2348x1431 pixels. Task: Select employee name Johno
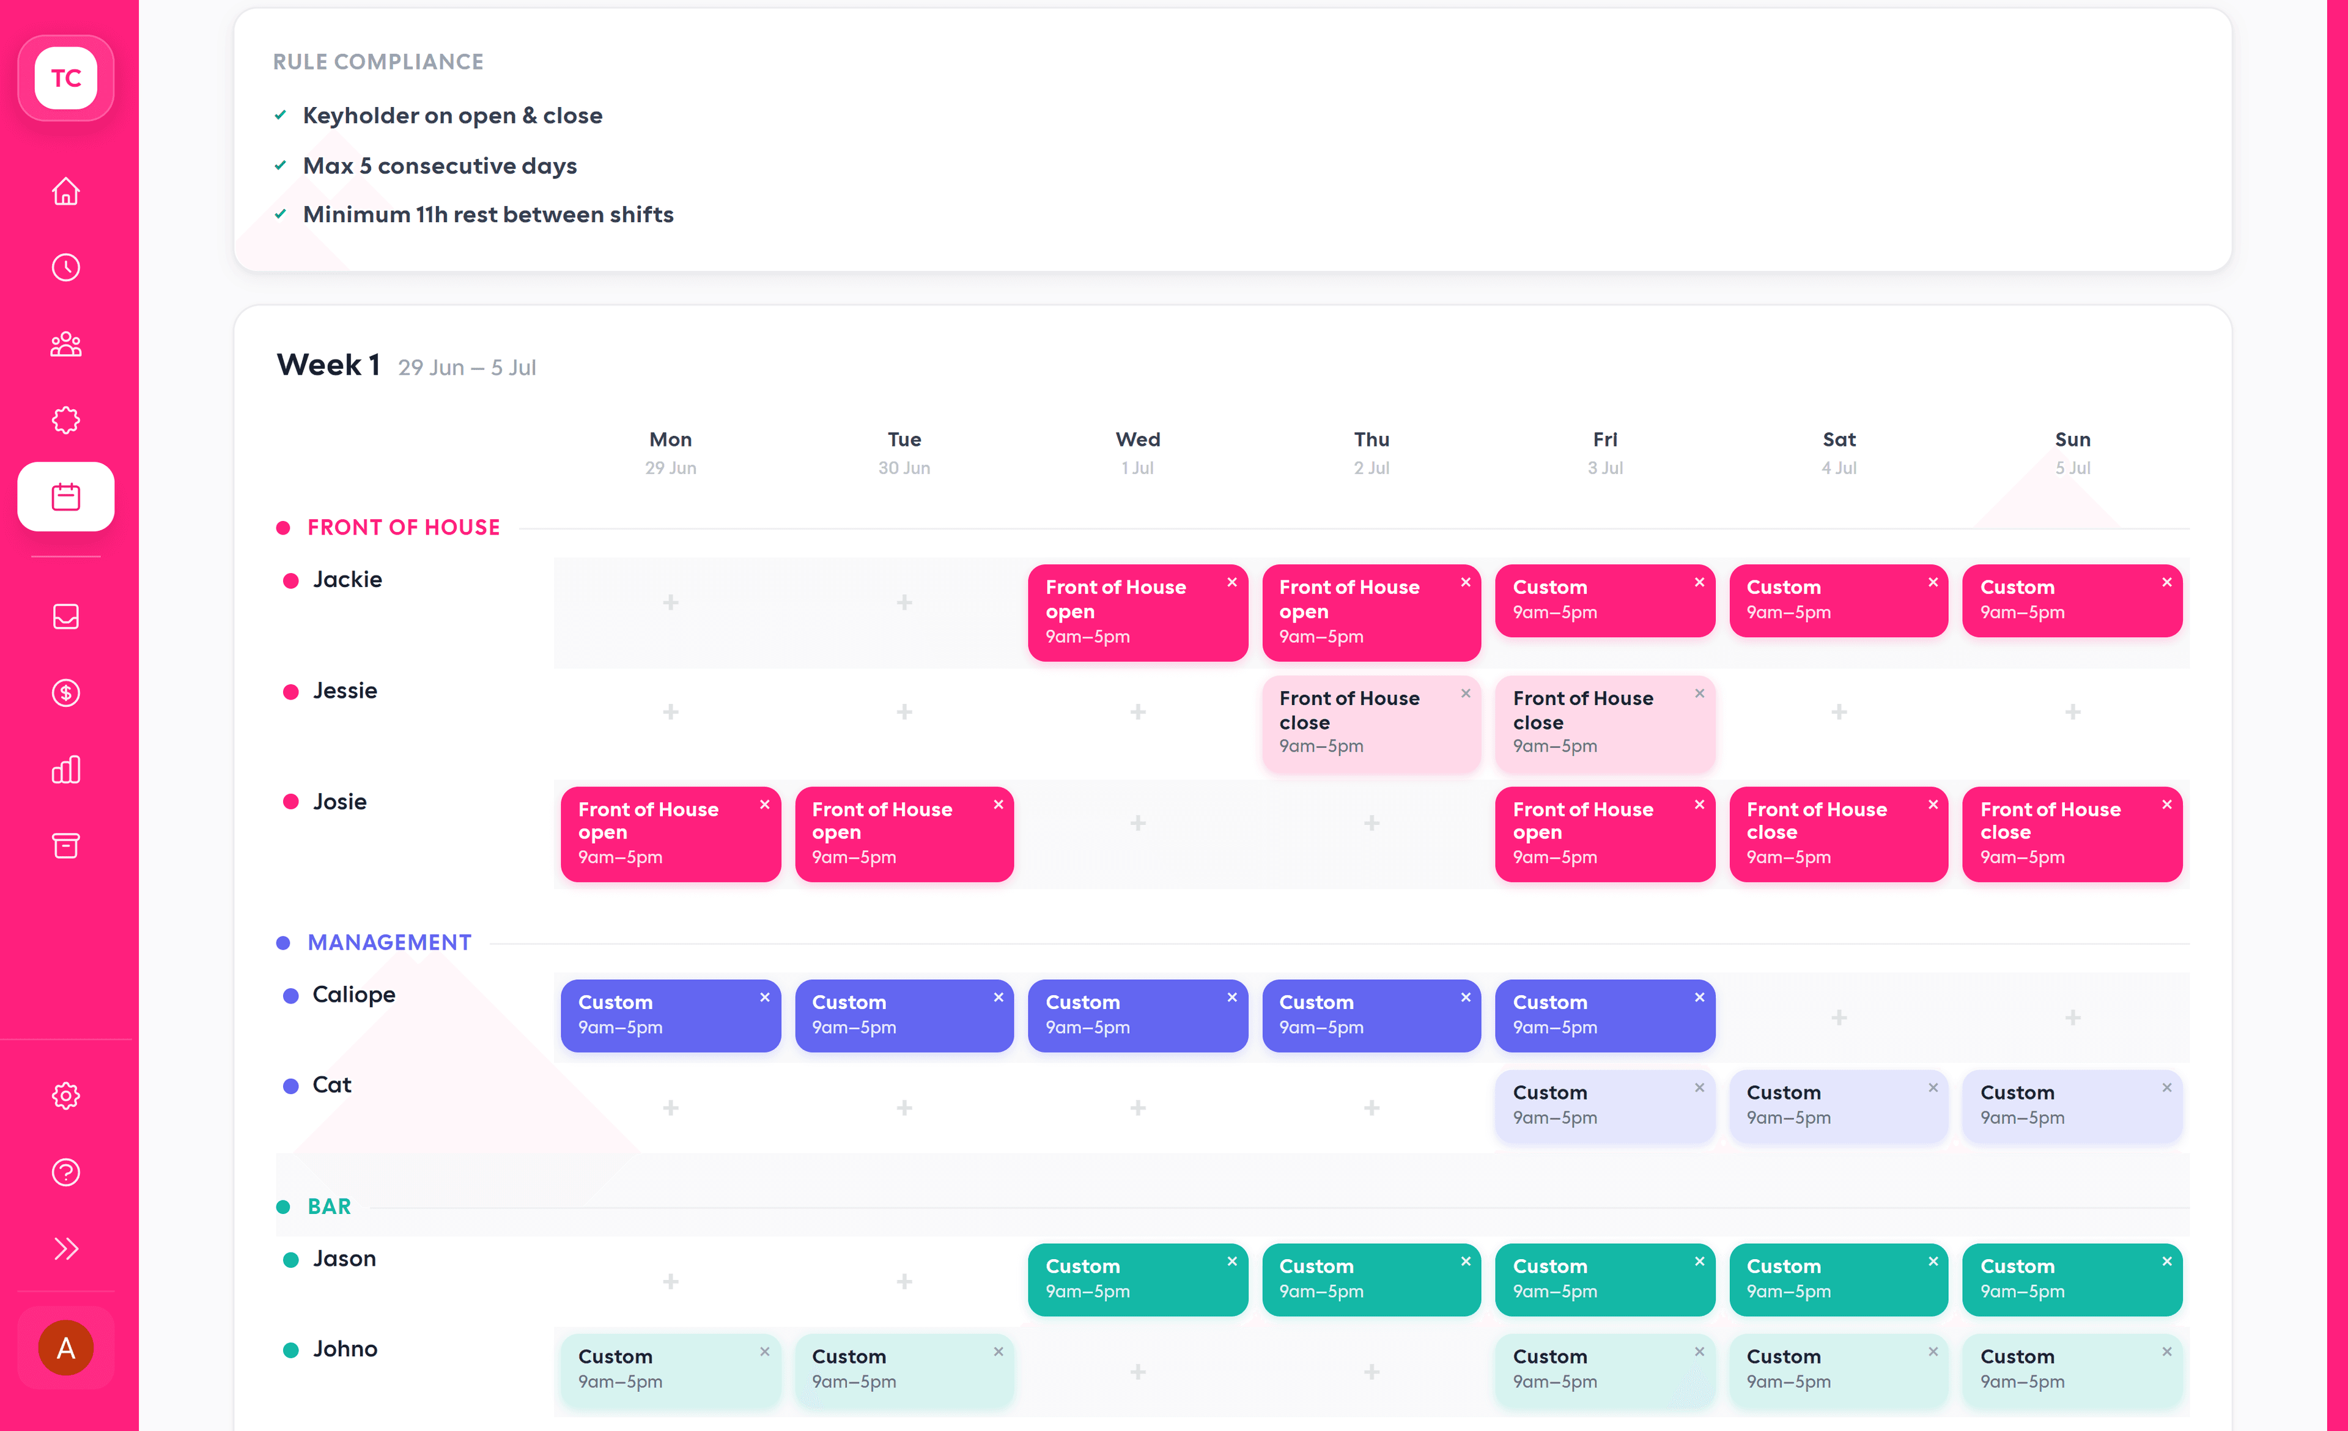345,1349
